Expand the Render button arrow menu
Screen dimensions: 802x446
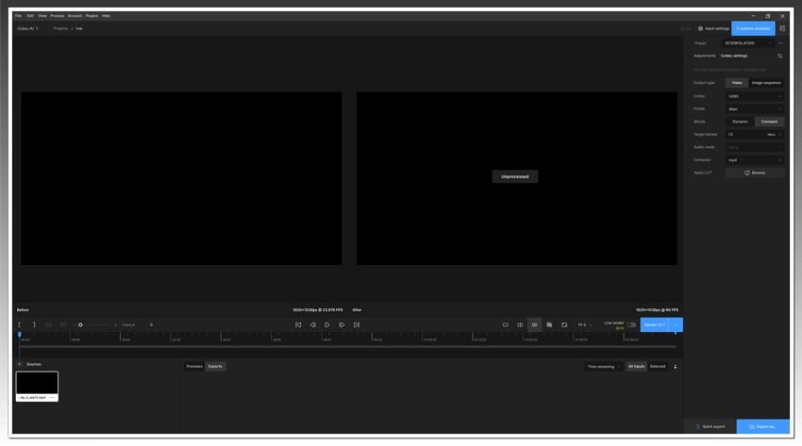coord(676,325)
